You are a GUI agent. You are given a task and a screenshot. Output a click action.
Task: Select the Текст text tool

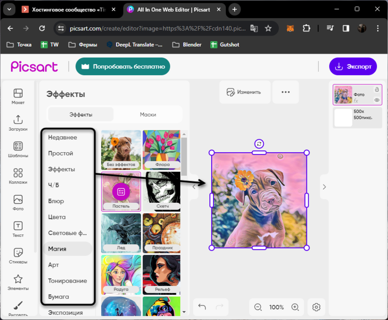pos(18,229)
